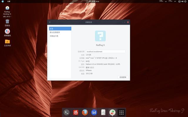Open the document file icon in dock

[103, 112]
